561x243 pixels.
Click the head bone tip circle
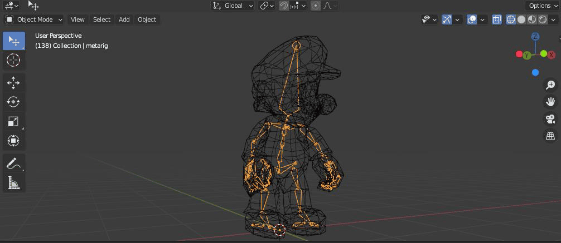[x=296, y=45]
